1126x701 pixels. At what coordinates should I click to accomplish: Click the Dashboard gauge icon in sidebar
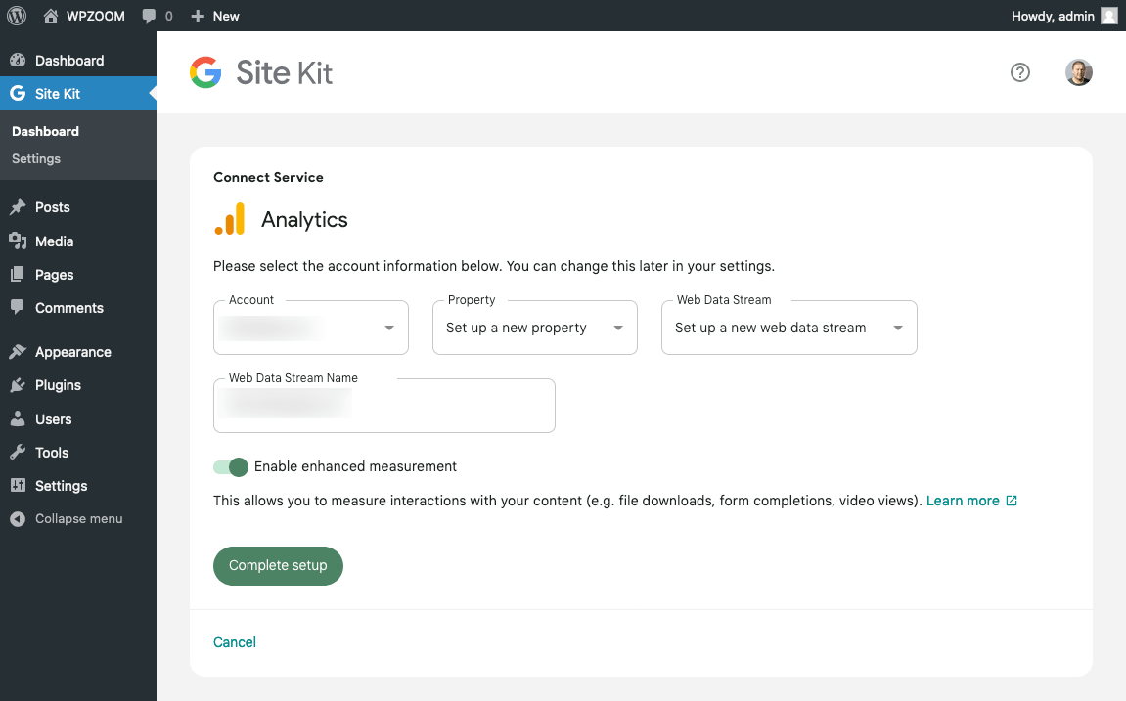pos(18,61)
